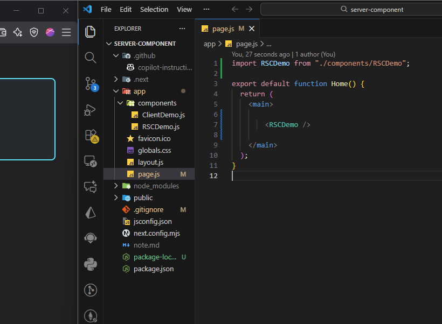Expand the node_modules folder
Image resolution: width=442 pixels, height=324 pixels.
[x=116, y=186]
